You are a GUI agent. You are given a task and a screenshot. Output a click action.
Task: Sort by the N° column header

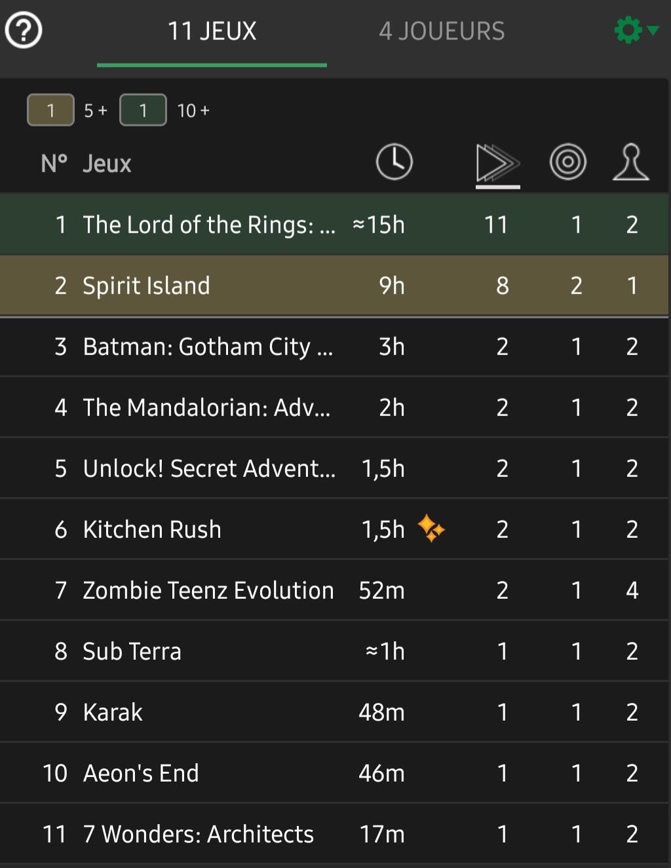54,164
